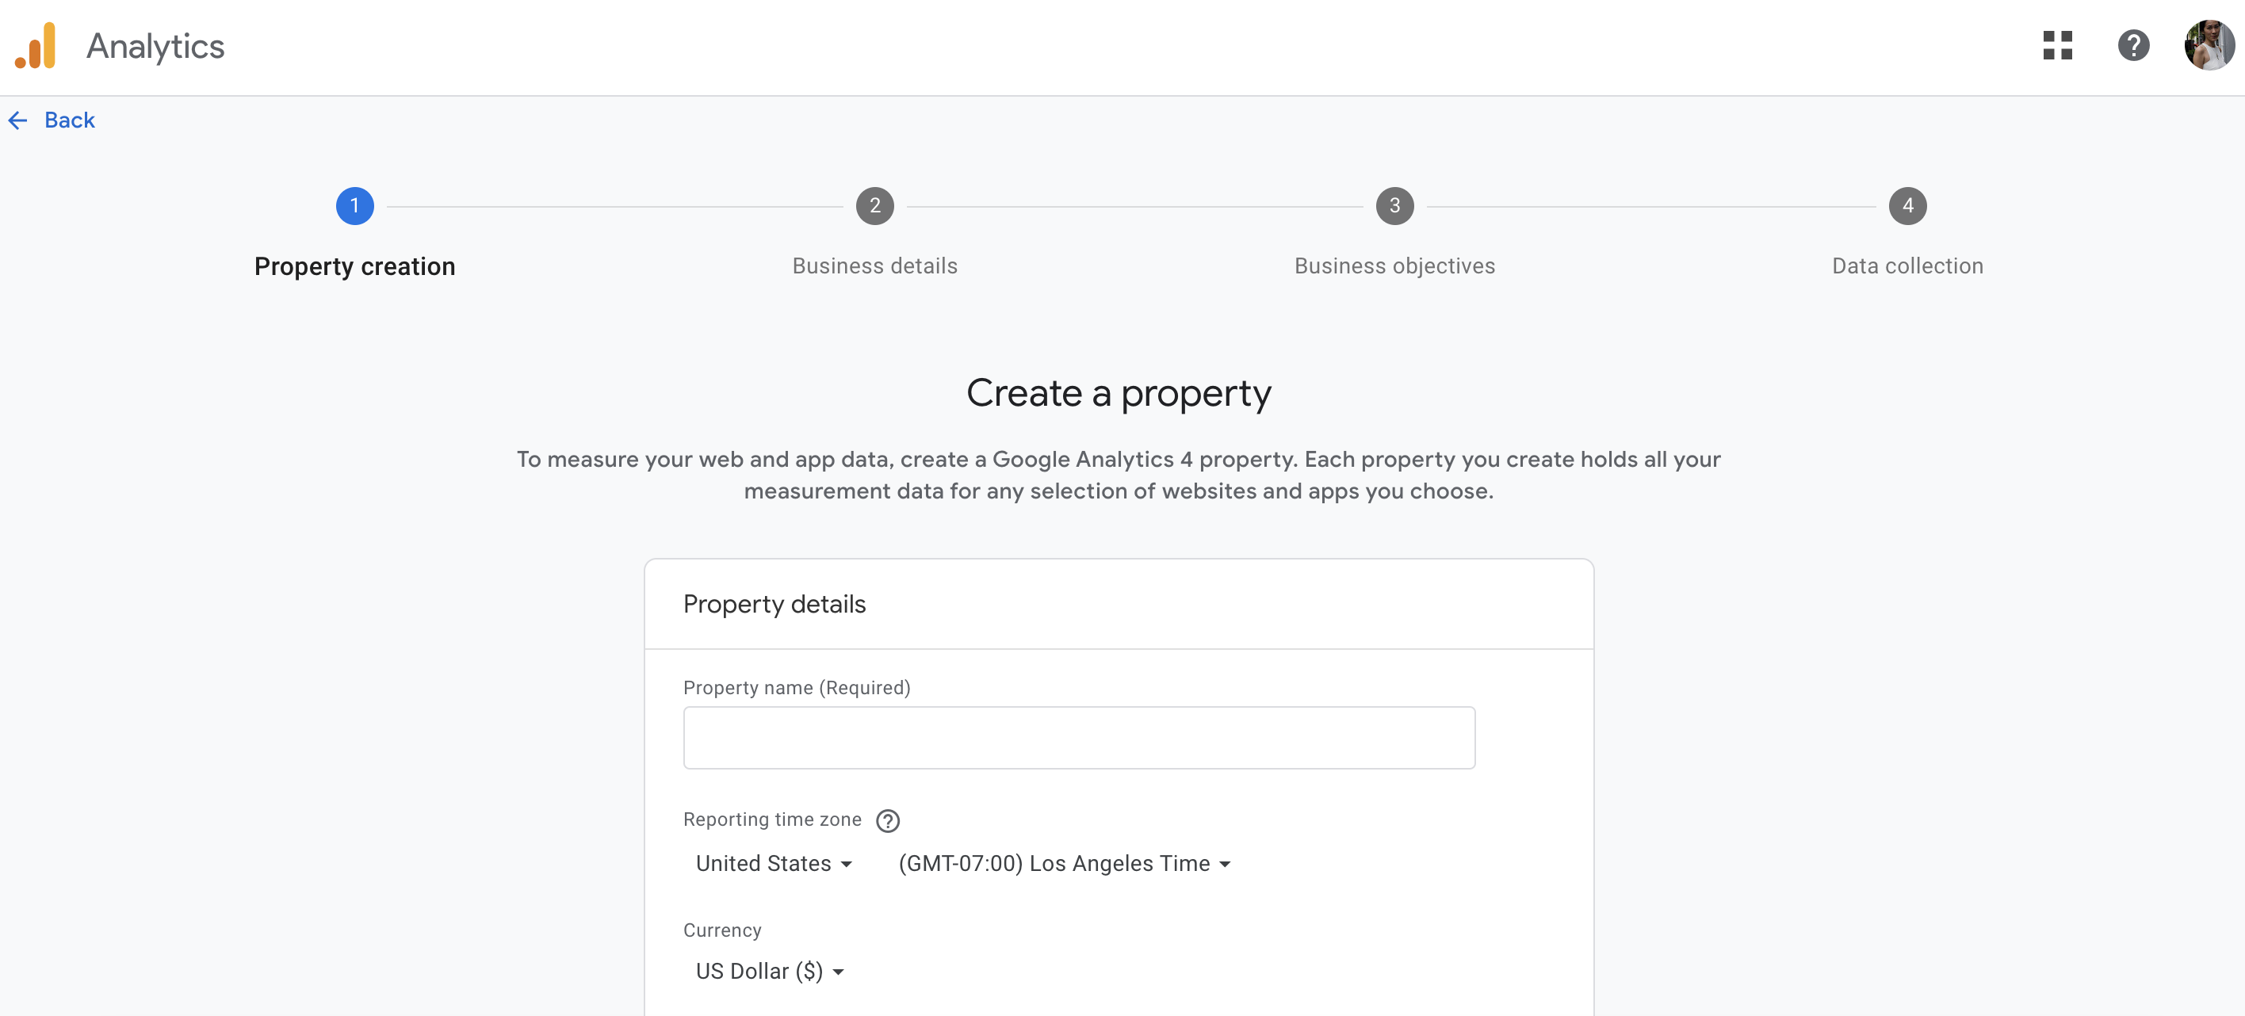Viewport: 2245px width, 1016px height.
Task: Click the user profile avatar
Action: point(2208,45)
